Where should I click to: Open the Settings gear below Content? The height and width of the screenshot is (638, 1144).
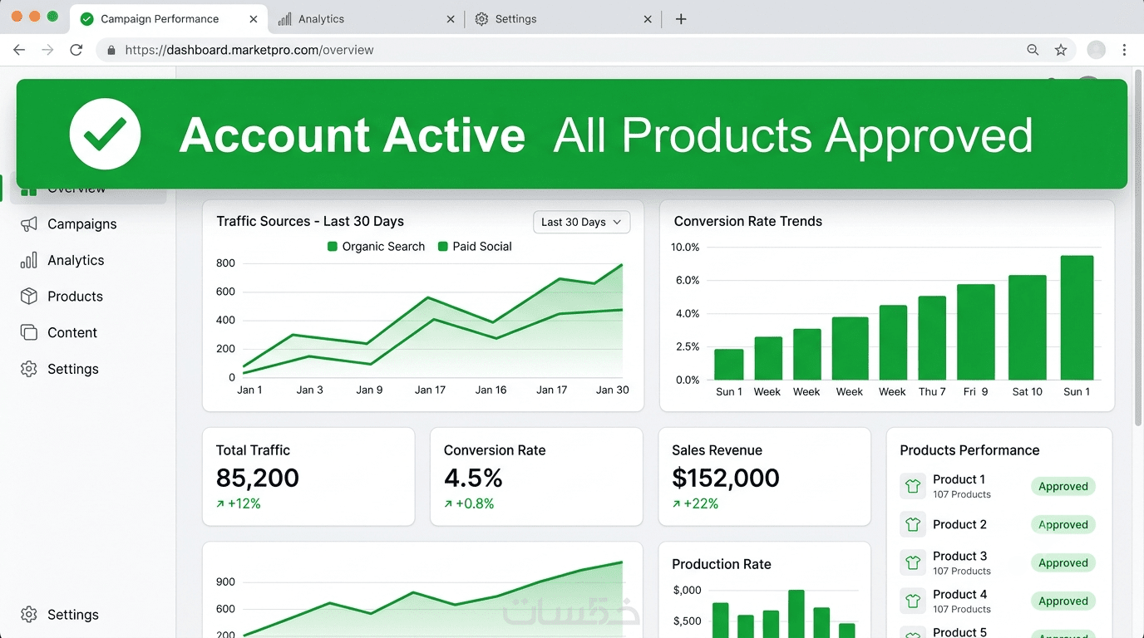tap(29, 369)
